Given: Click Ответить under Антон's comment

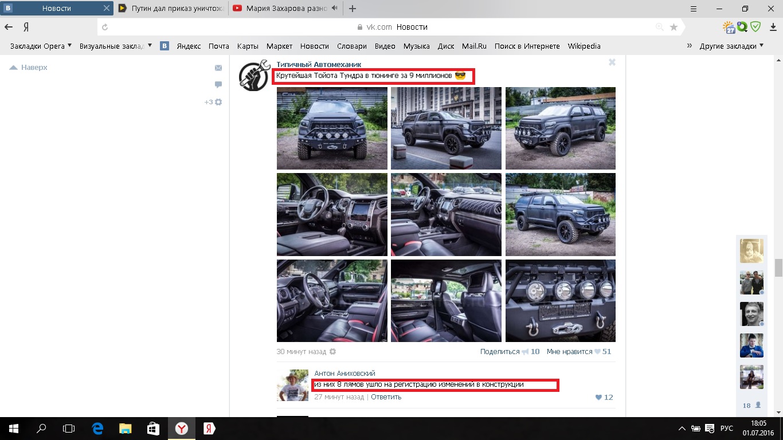Looking at the screenshot, I should (x=386, y=396).
